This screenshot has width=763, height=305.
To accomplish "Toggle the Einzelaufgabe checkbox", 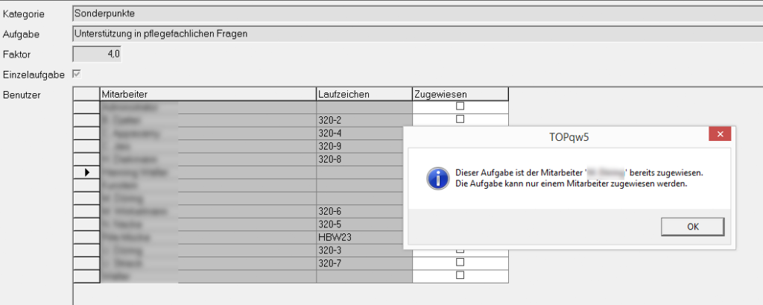I will pyautogui.click(x=76, y=74).
